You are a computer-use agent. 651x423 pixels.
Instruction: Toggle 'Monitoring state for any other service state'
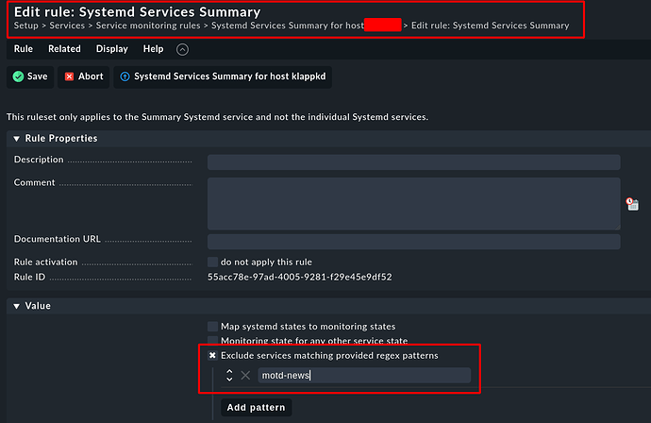coord(212,341)
